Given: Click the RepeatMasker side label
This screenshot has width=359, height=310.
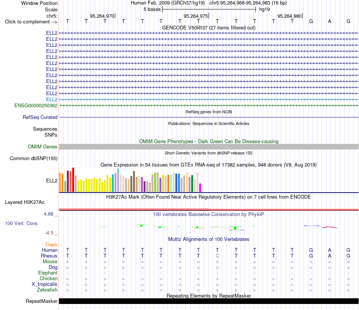Looking at the screenshot, I should pos(42,301).
